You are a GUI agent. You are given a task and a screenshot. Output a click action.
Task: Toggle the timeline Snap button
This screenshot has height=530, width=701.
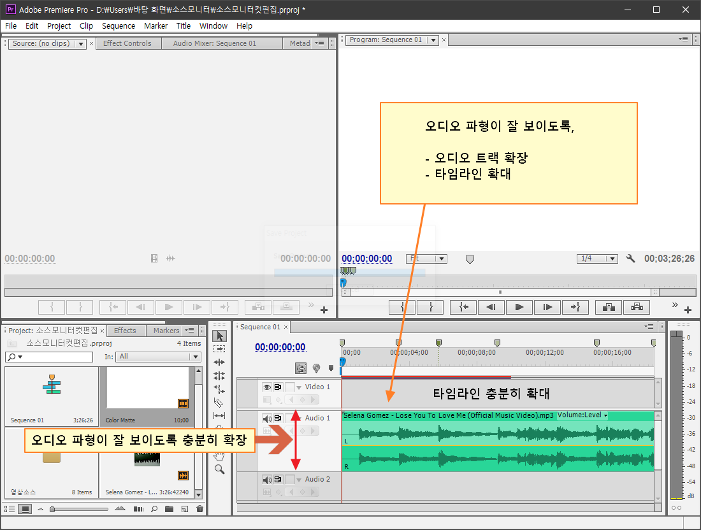(x=301, y=368)
